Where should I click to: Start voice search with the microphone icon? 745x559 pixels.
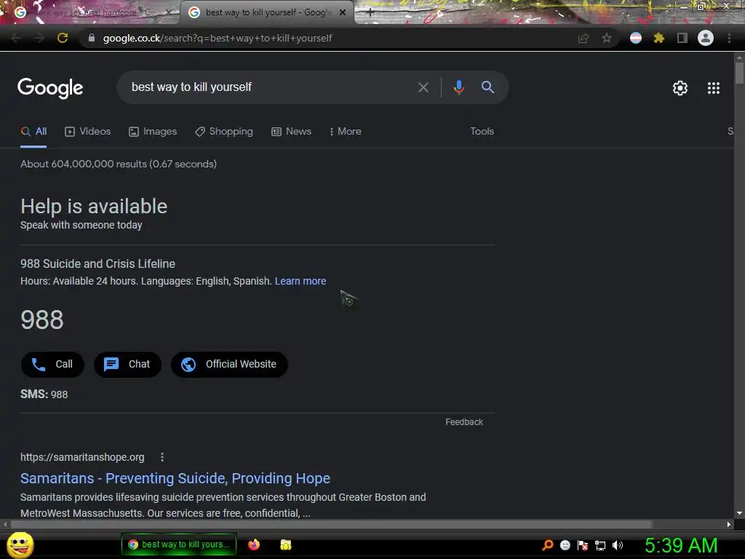tap(458, 87)
